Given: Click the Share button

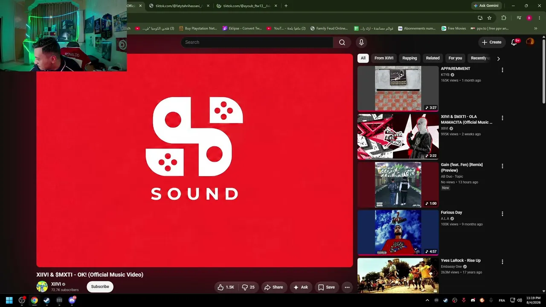Looking at the screenshot, I should coord(273,287).
